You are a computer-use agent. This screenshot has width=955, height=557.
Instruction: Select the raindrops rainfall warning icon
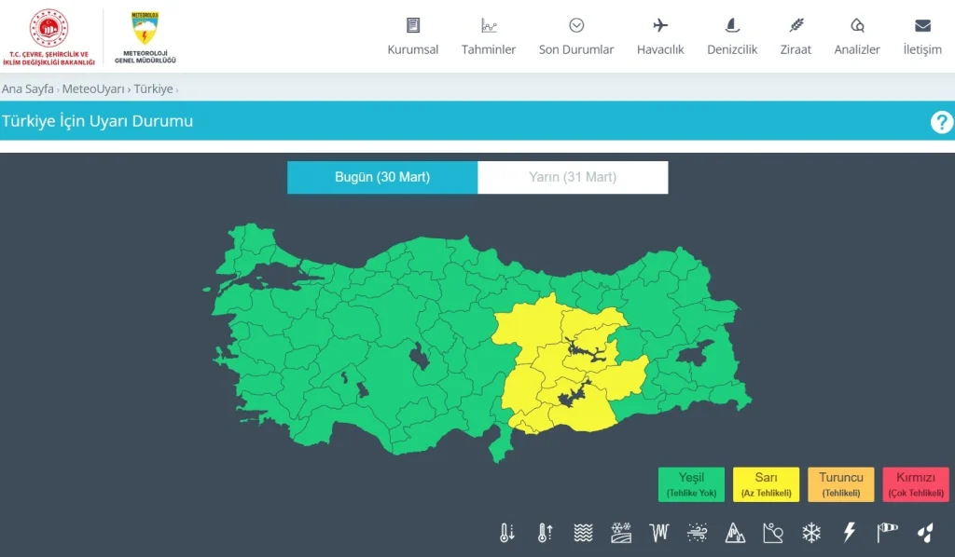pos(925,533)
